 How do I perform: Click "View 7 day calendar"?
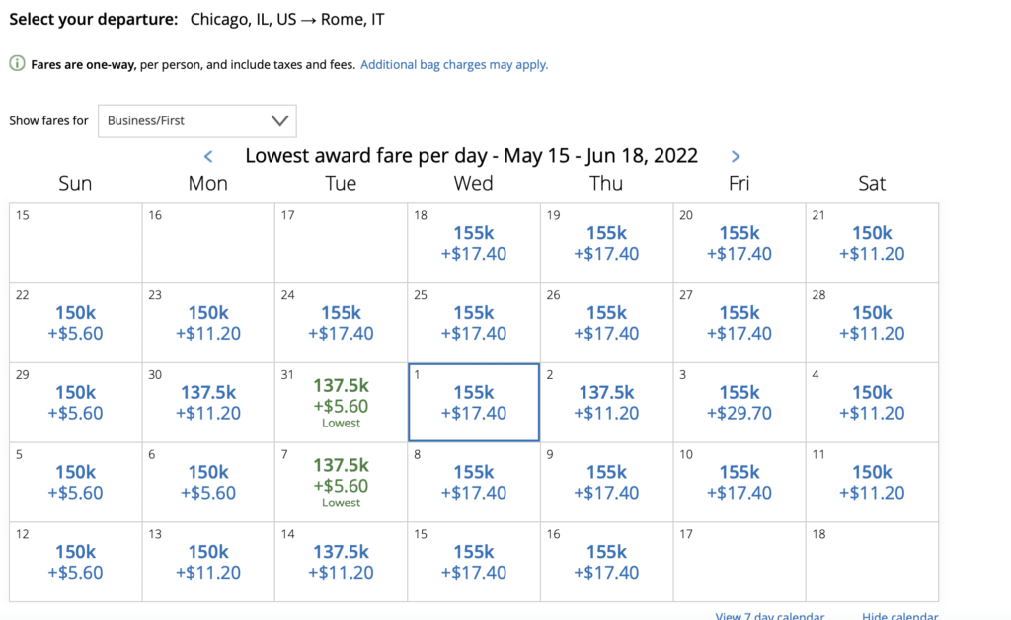770,615
